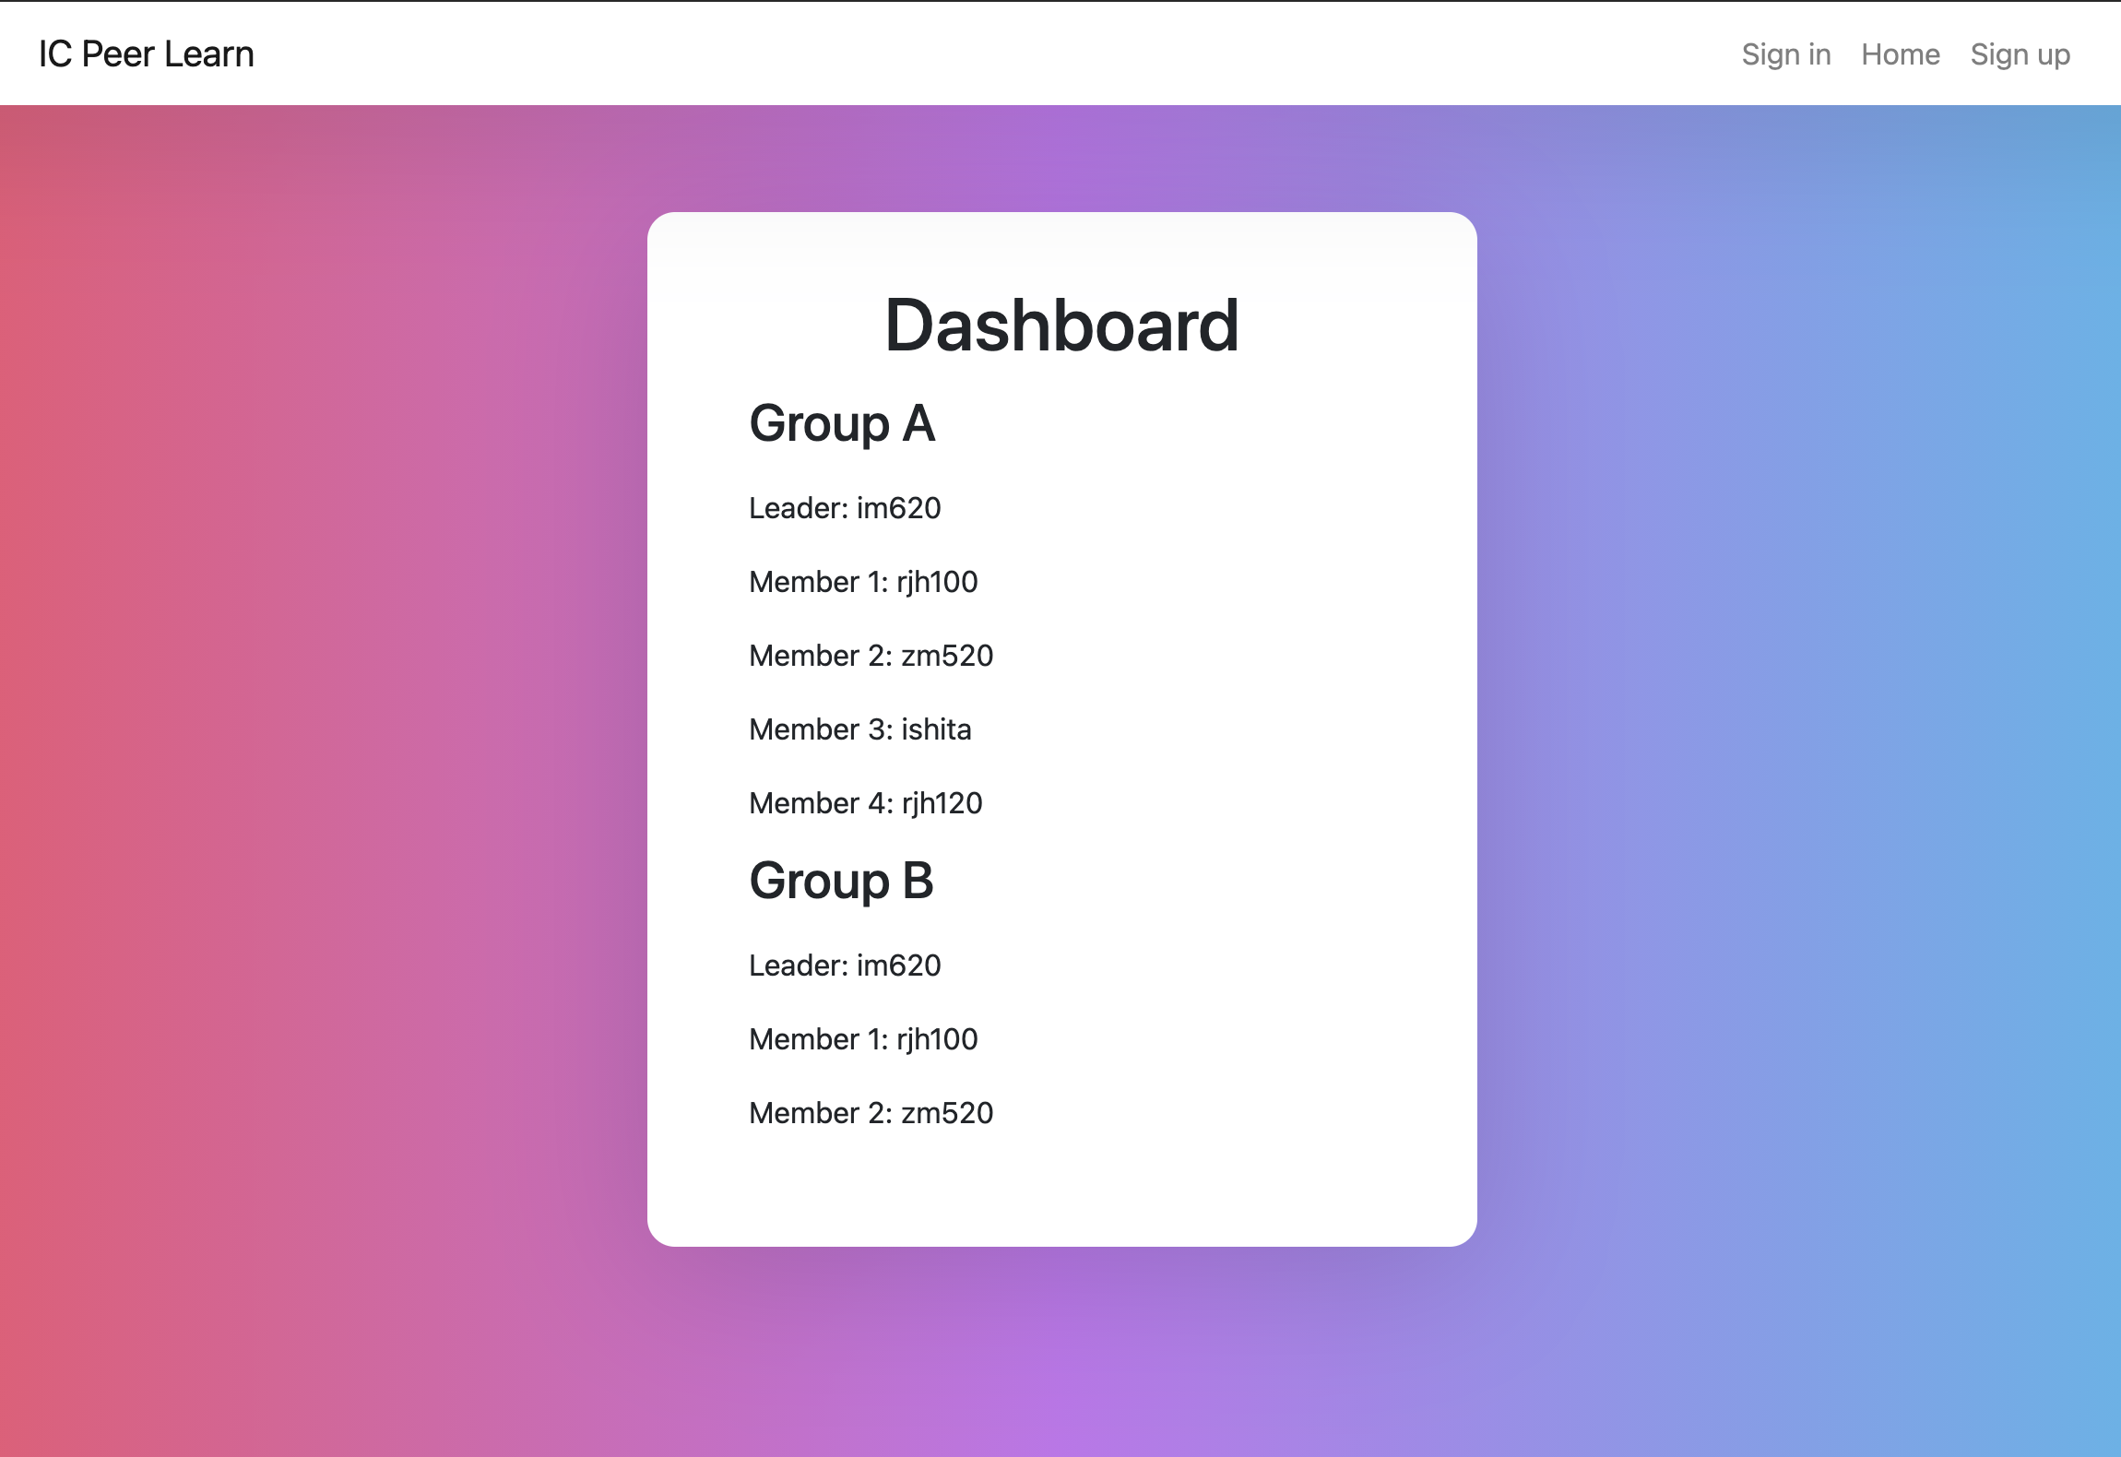The width and height of the screenshot is (2121, 1457).
Task: Click the Member 4: rjh120 text
Action: [x=865, y=803]
